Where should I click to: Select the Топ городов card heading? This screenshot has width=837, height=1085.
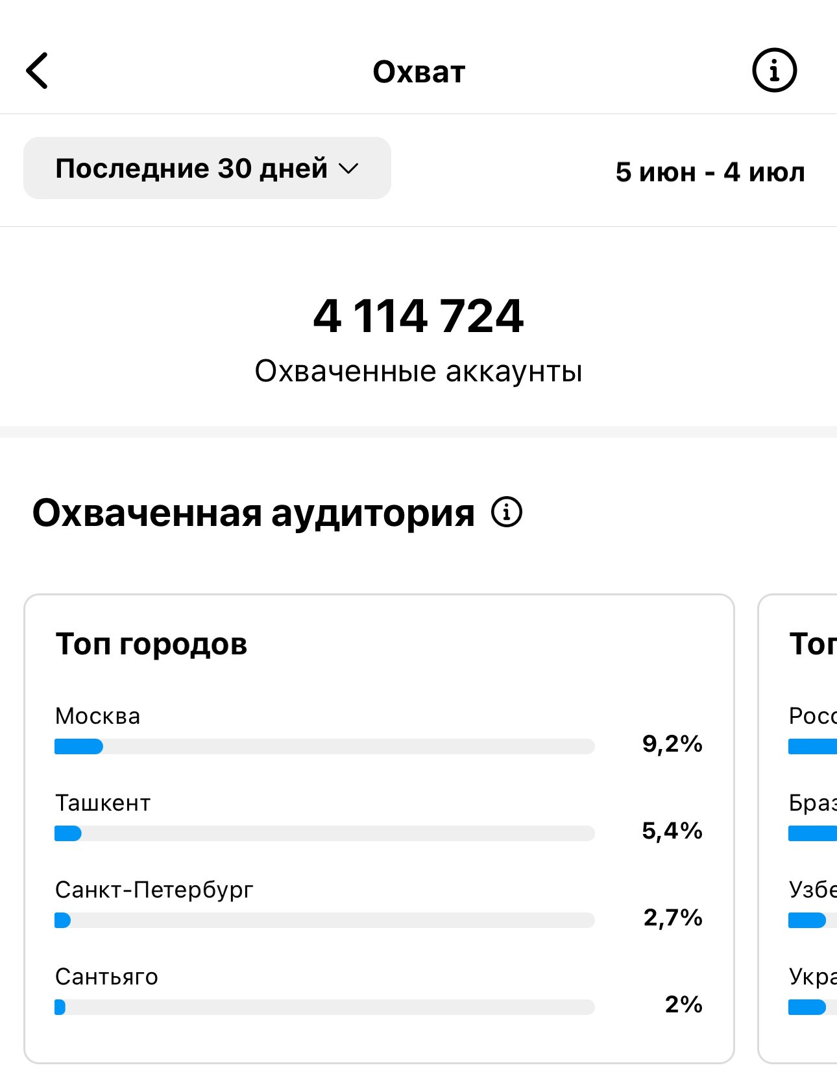[x=151, y=644]
